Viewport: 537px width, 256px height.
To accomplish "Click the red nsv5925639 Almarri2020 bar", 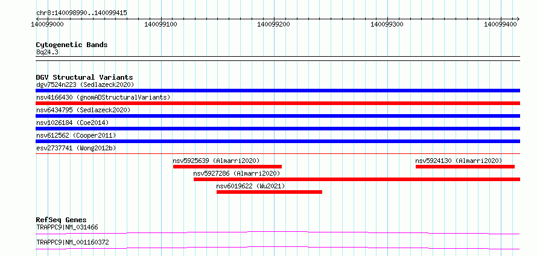I will coord(227,167).
